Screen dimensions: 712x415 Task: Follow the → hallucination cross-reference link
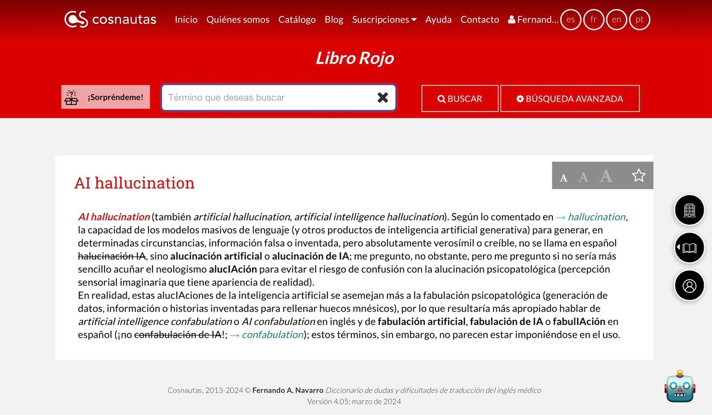[590, 217]
